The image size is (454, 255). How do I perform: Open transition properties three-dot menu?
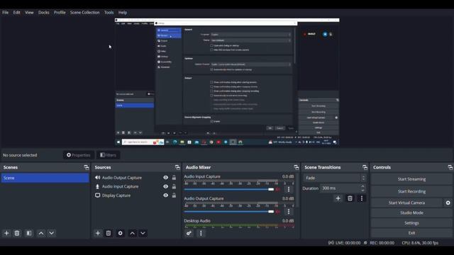click(362, 198)
